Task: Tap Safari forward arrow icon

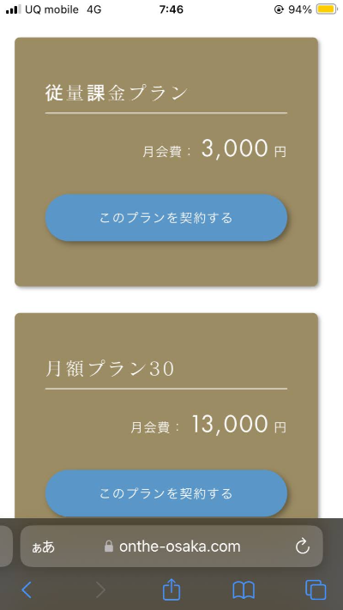Action: pos(100,589)
